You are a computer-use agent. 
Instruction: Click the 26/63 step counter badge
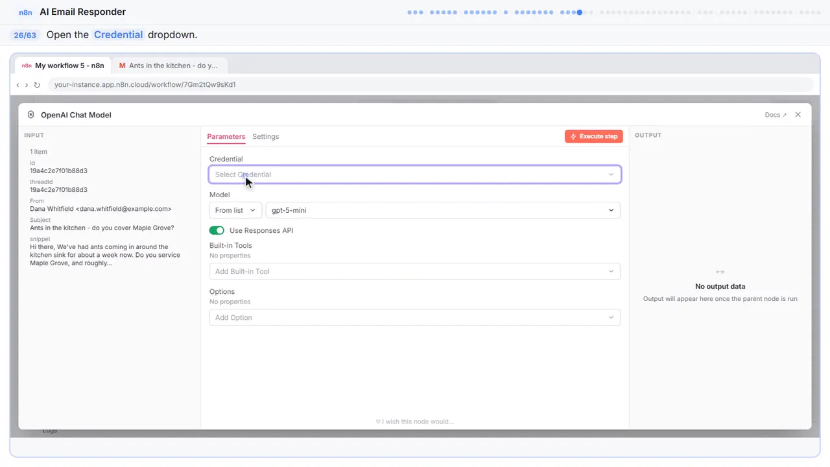[x=25, y=35]
